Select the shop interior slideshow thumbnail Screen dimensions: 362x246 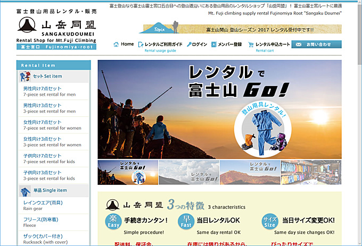tap(311, 173)
